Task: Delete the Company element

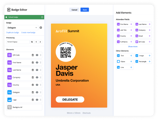Action: pos(33,77)
